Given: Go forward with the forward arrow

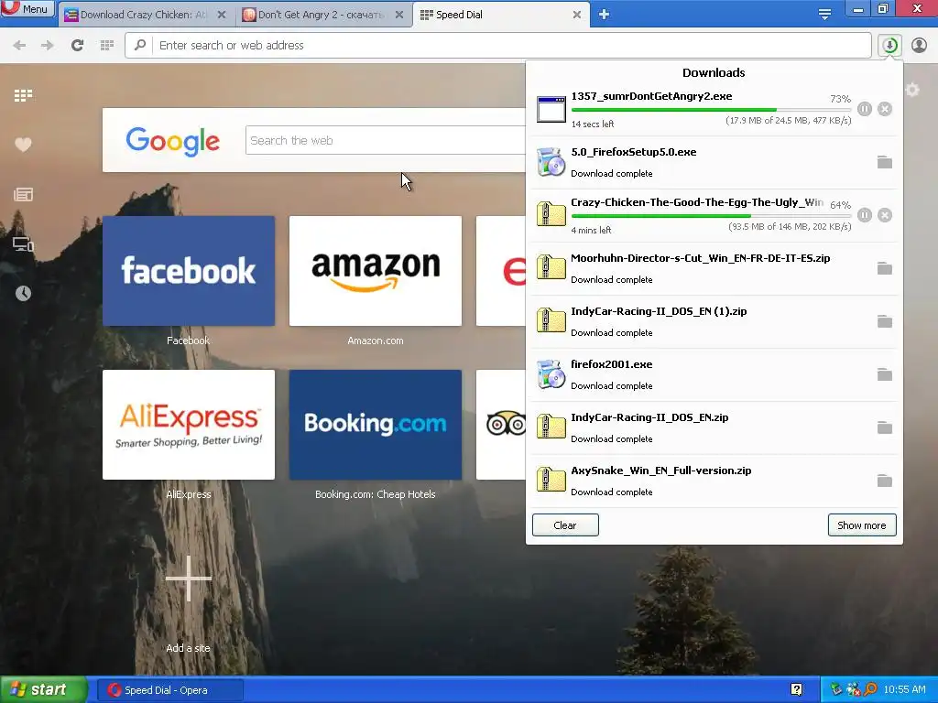Looking at the screenshot, I should point(48,46).
